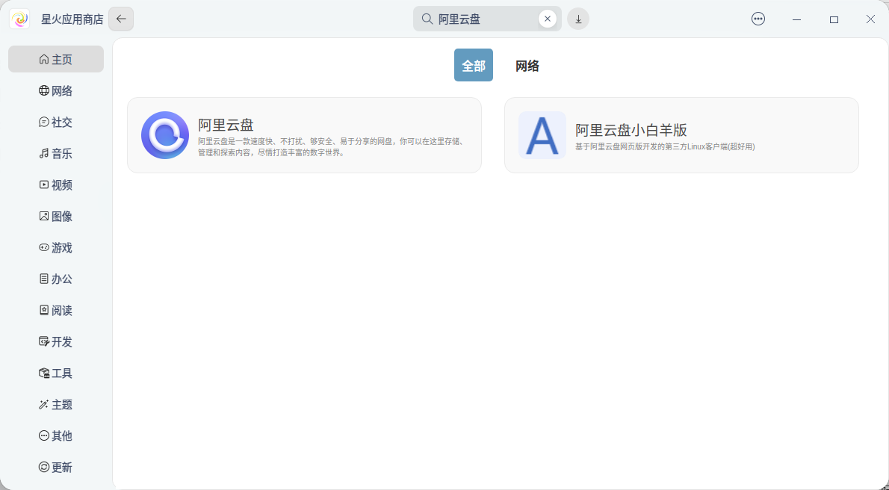The image size is (889, 490).
Task: Go back with the back arrow
Action: pyautogui.click(x=120, y=19)
